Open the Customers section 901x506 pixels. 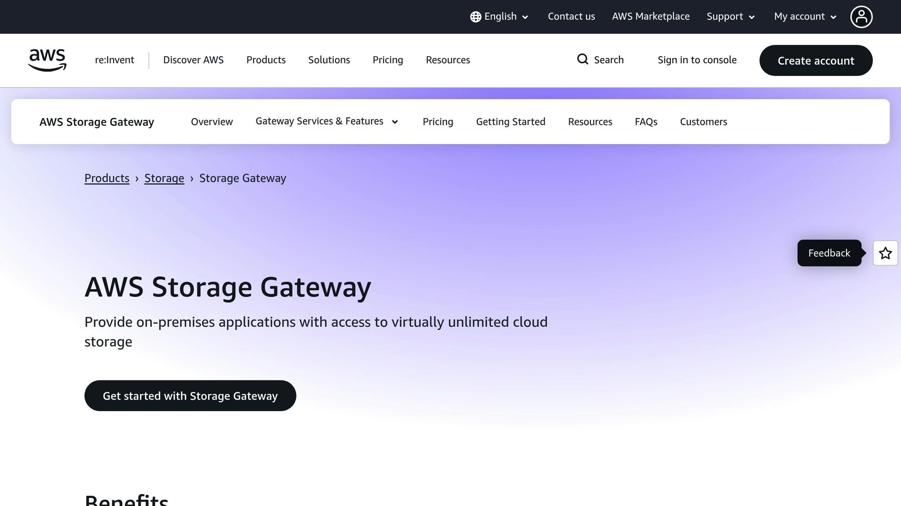(x=703, y=122)
